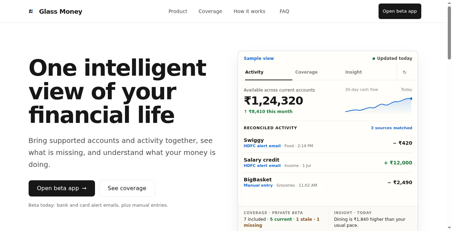Click 3 sources matched link

391,128
